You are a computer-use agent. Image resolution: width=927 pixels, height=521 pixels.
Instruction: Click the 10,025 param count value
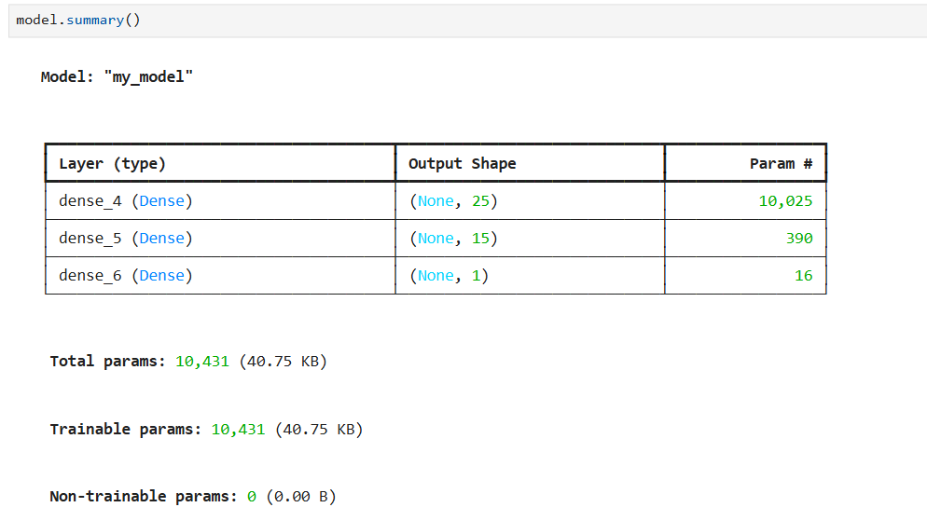click(785, 201)
